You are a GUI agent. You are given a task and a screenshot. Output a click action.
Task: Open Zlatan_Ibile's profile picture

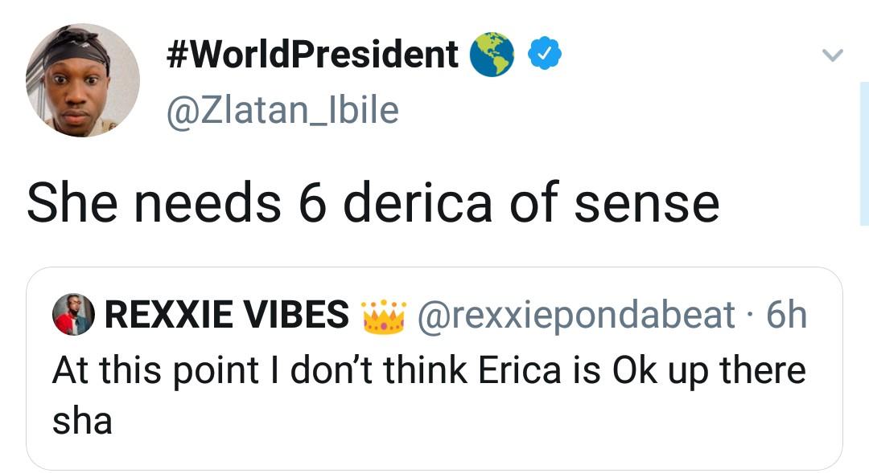[x=83, y=80]
